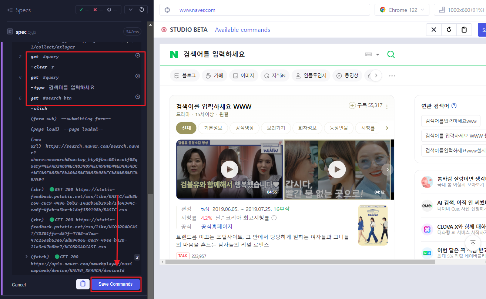Open the selector playground crosshair icon

coord(167,10)
